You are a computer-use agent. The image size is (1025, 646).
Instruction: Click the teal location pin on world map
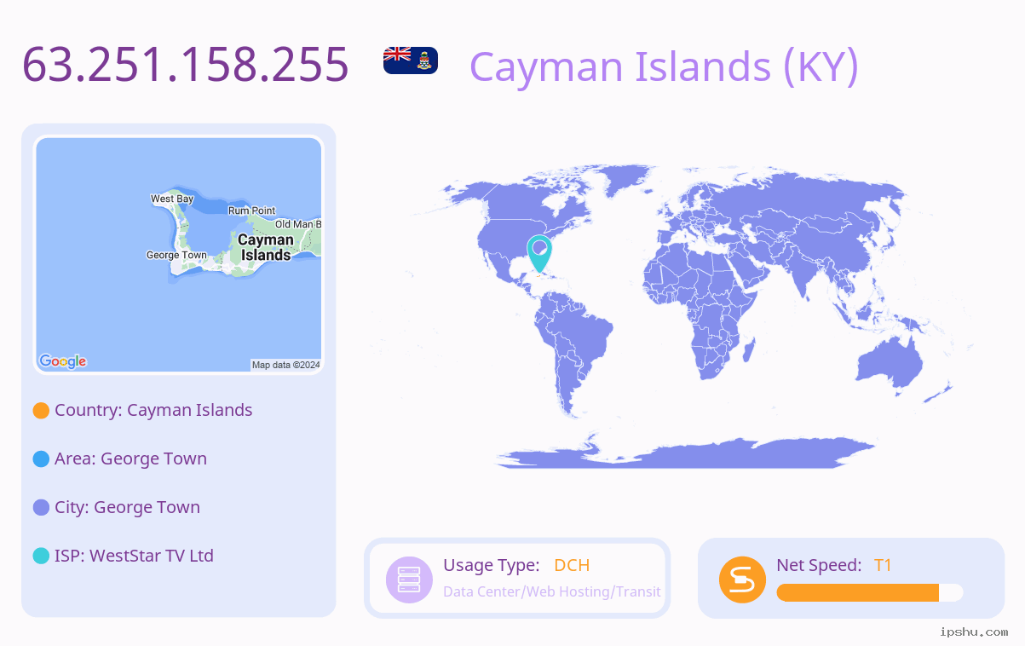pos(539,254)
